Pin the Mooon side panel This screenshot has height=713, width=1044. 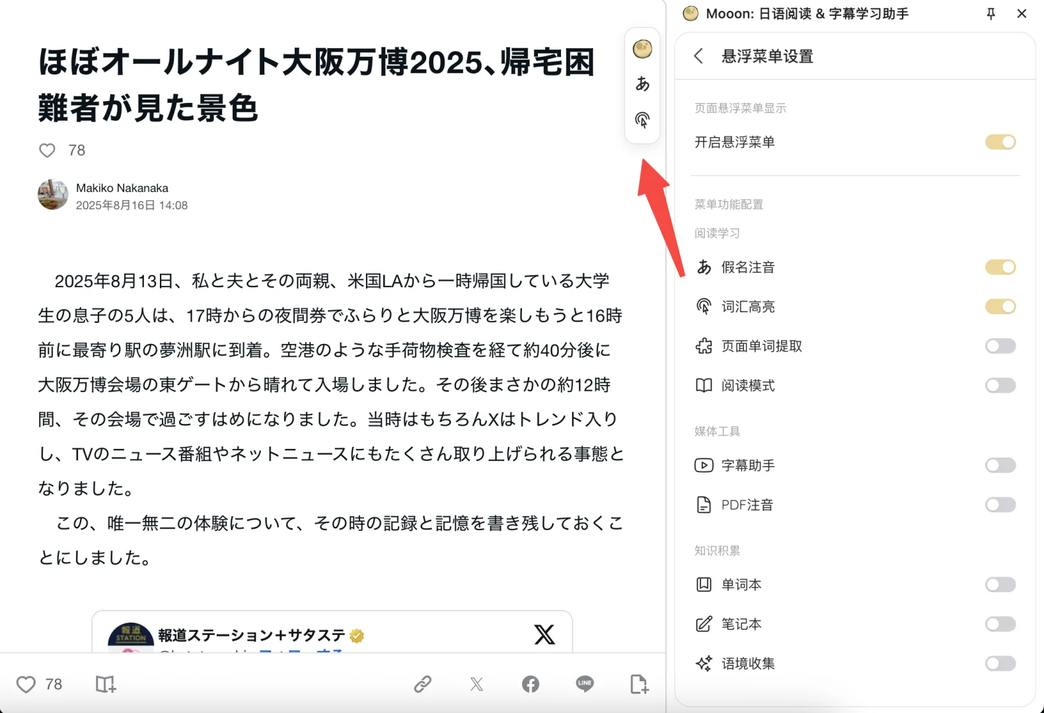[990, 14]
